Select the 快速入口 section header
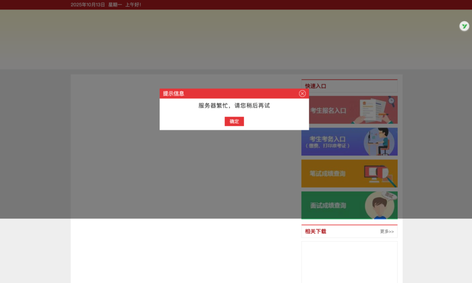 point(316,86)
